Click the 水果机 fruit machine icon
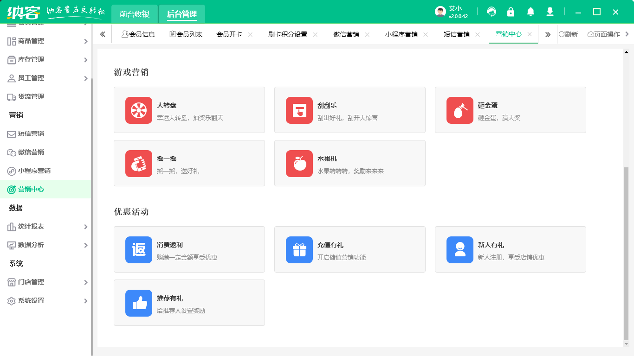 click(x=299, y=164)
